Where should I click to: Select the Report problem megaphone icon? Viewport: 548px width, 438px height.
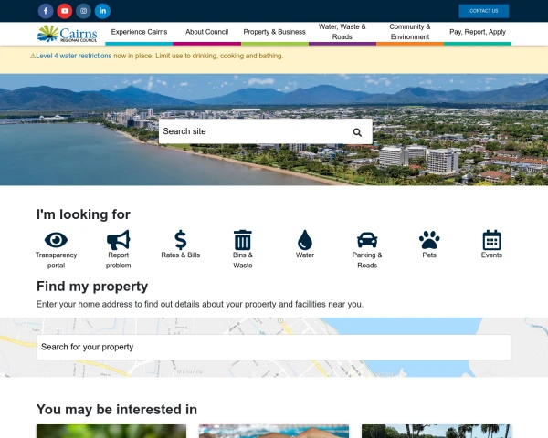119,240
